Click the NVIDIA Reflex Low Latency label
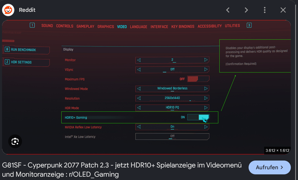Viewport: 298px width, 180px height. tap(83, 127)
